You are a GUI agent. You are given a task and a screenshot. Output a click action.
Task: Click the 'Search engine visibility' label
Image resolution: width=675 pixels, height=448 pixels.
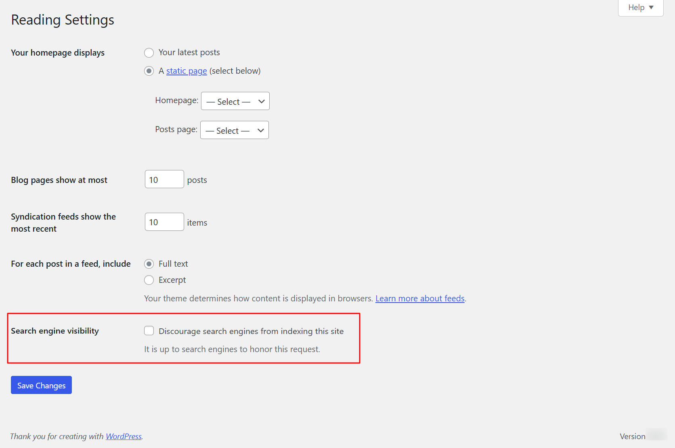pos(55,331)
